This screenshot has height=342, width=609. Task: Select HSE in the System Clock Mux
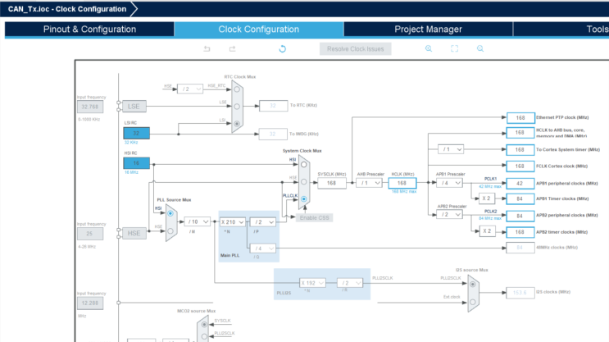point(304,182)
